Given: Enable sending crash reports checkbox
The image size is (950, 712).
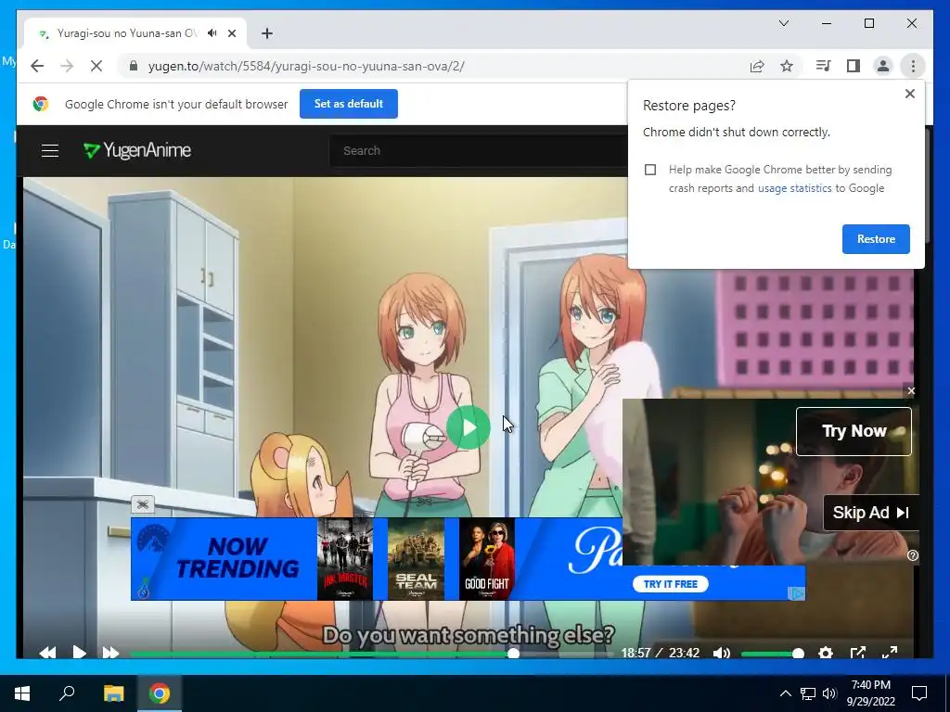Looking at the screenshot, I should [x=650, y=170].
